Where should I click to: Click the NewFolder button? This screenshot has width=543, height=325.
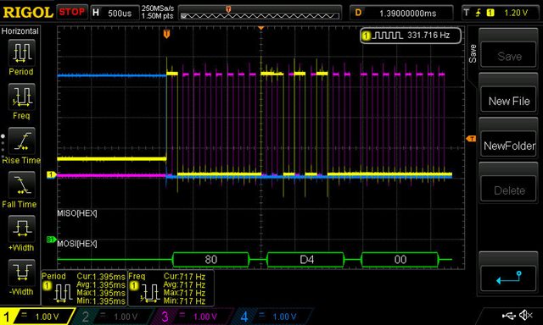(509, 146)
